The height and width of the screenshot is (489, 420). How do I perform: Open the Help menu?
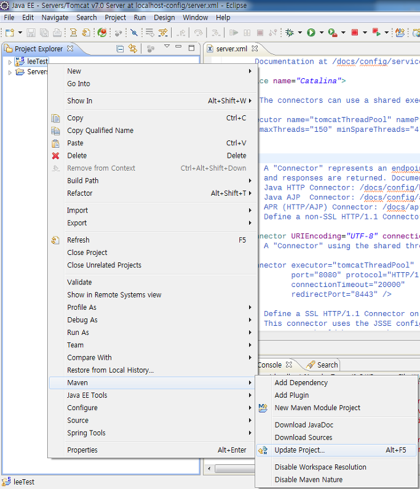click(223, 17)
